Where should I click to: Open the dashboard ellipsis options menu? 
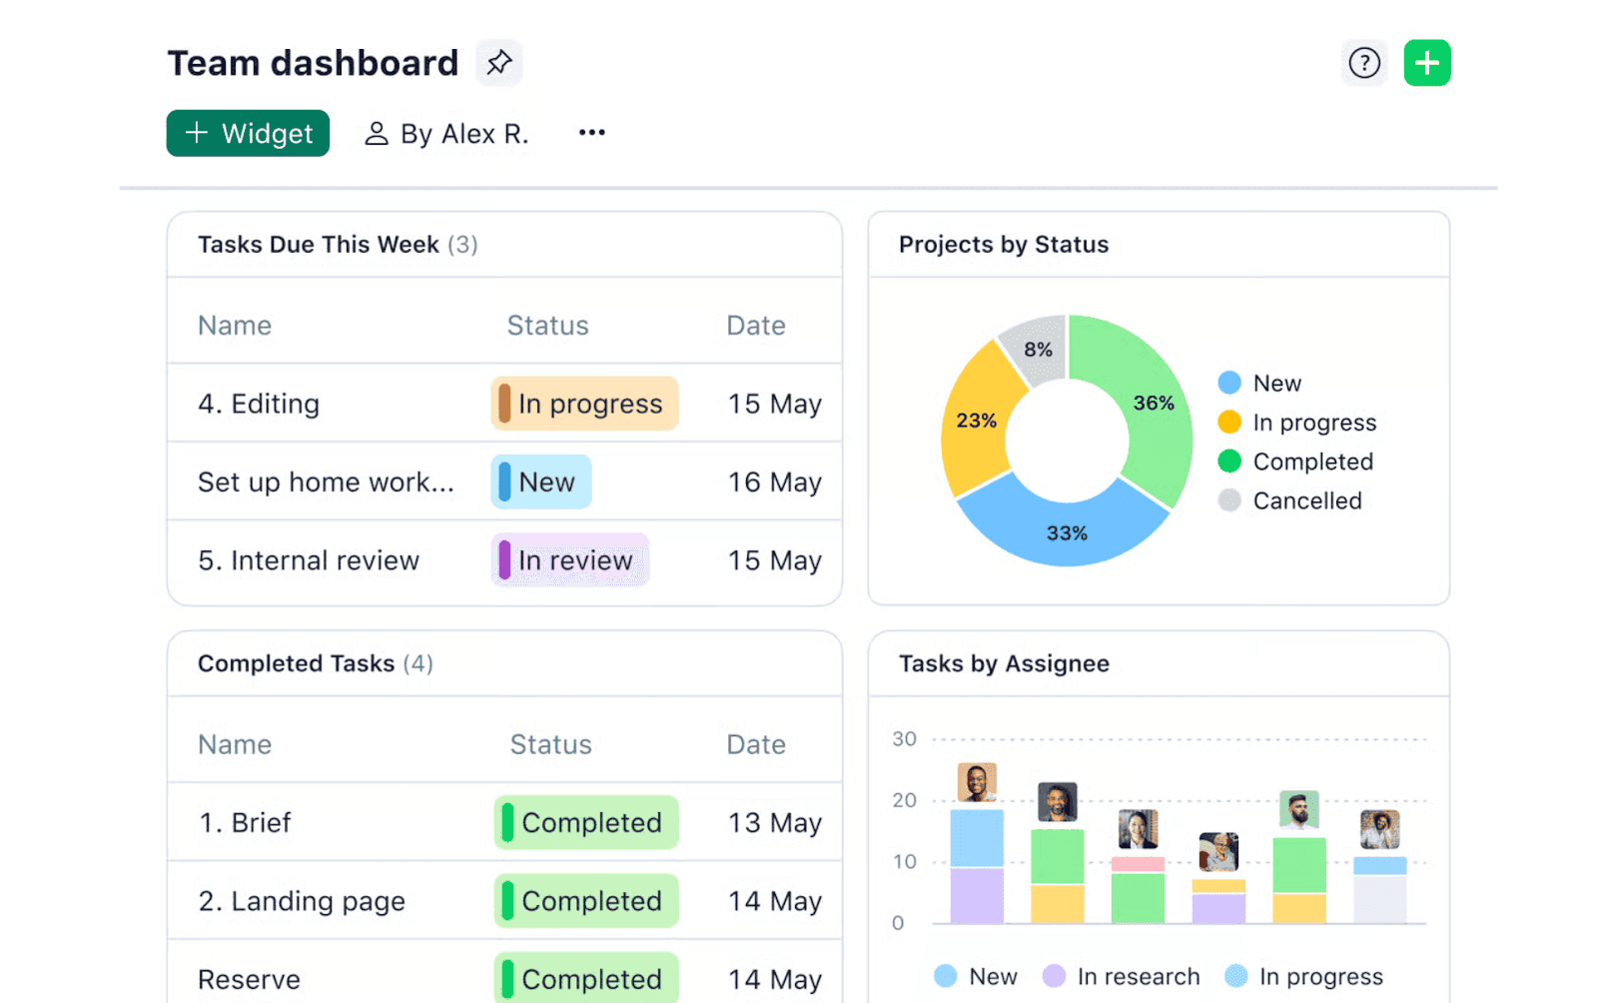click(x=591, y=133)
